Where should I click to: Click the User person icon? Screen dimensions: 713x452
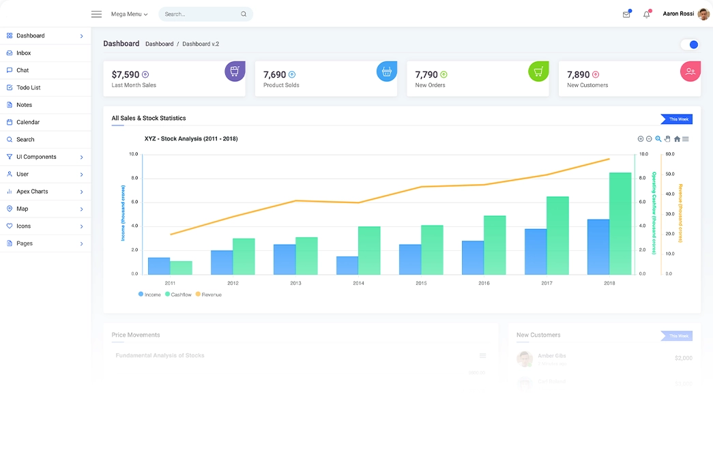(x=10, y=174)
